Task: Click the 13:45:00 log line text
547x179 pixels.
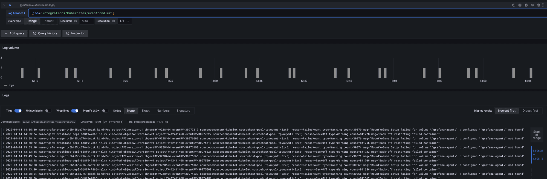Action: coord(281,165)
